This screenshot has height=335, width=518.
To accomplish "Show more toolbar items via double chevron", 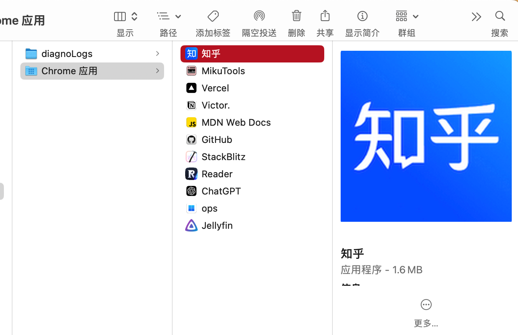I will [476, 16].
